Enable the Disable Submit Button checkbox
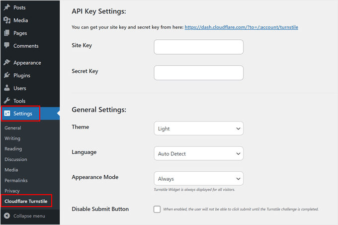The width and height of the screenshot is (338, 225). tap(157, 209)
